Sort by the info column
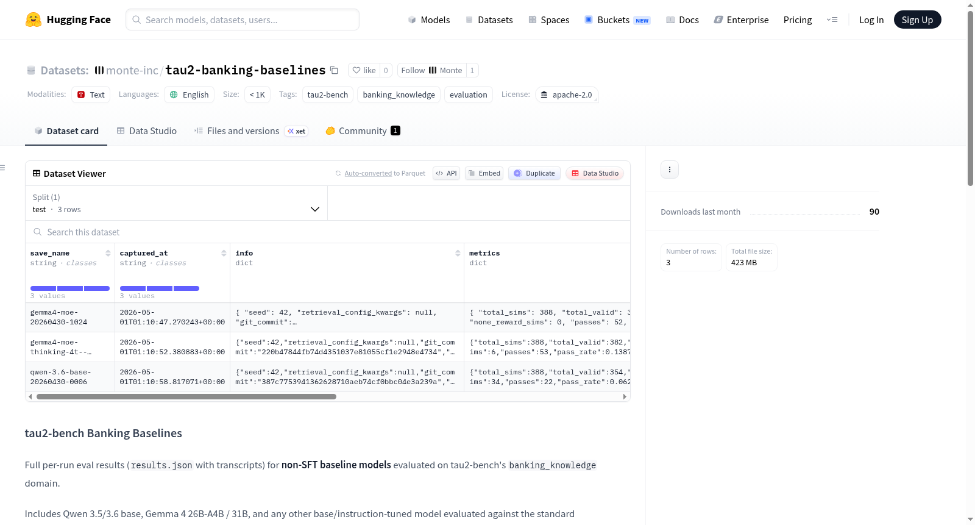The image size is (975, 525). (x=458, y=253)
